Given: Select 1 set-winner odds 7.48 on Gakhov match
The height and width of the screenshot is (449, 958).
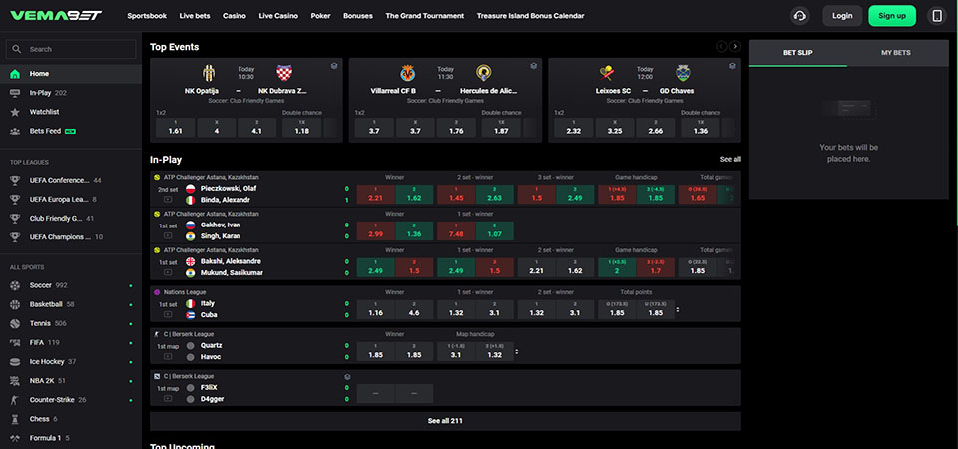Looking at the screenshot, I should click(x=456, y=230).
